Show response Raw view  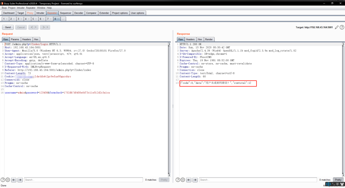180,39
